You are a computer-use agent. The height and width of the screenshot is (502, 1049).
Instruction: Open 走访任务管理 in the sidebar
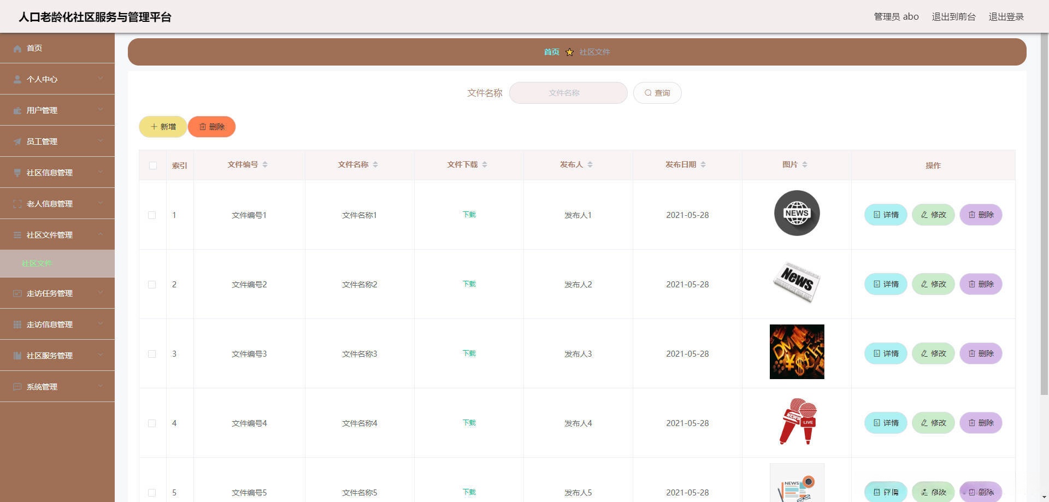57,293
